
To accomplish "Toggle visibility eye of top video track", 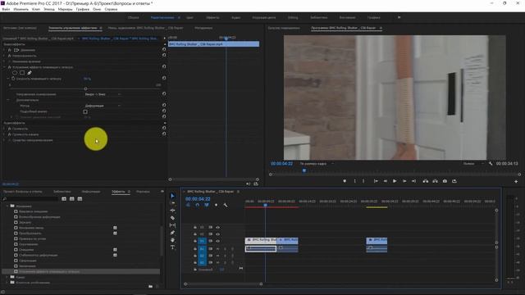I will click(218, 228).
